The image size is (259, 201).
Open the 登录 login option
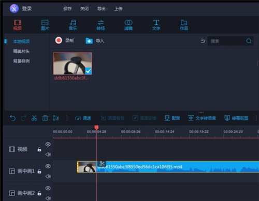click(x=27, y=9)
